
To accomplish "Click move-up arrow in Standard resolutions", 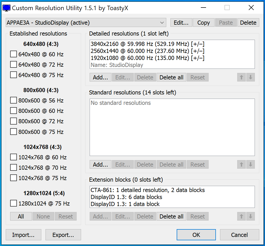I will coord(241,165).
